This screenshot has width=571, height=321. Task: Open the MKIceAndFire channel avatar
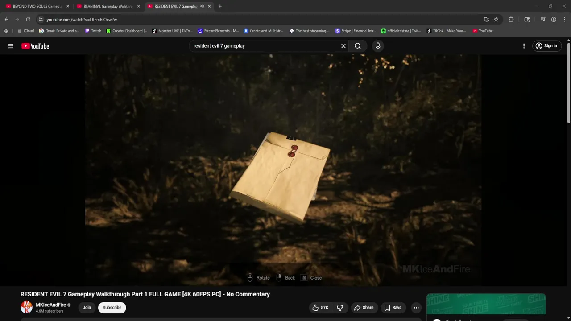(x=27, y=307)
